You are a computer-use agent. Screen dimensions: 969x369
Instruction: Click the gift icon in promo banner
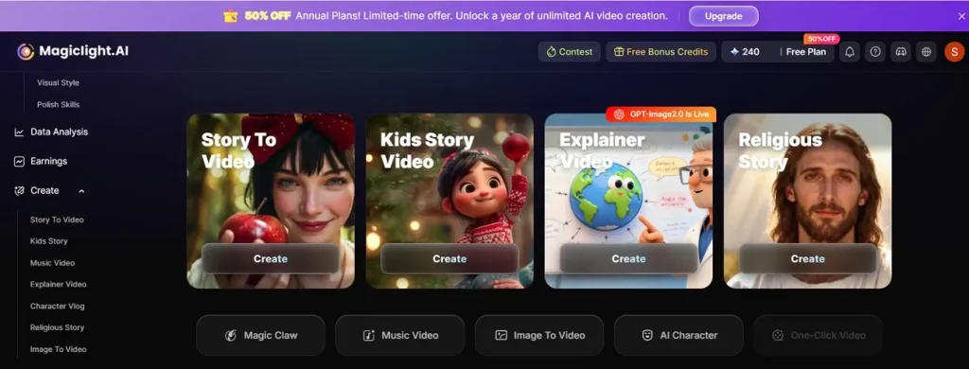point(231,15)
